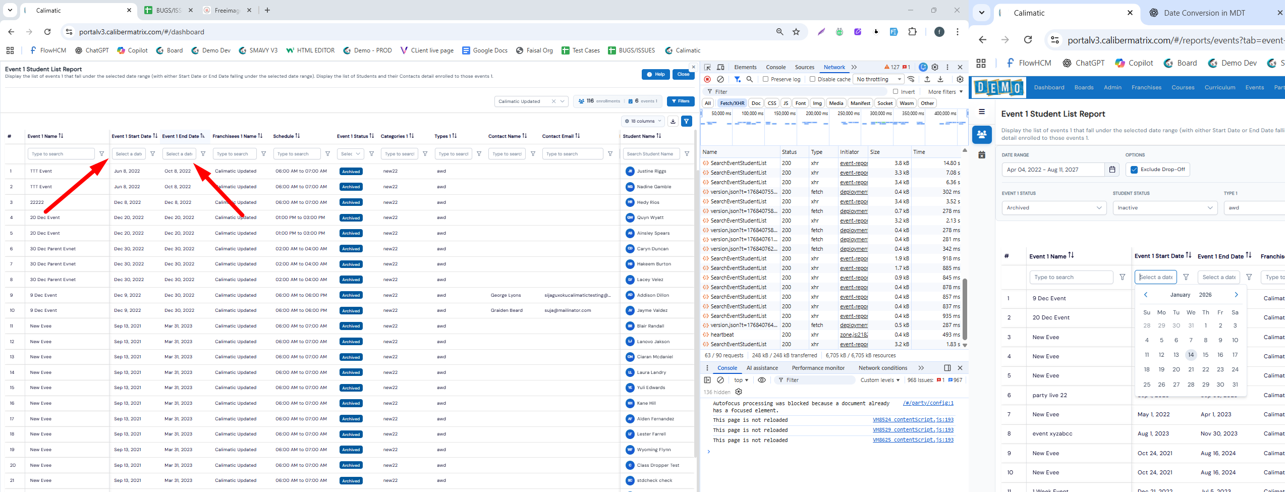Viewport: 1285px width, 492px height.
Task: Open the calendar icon beside Date Range
Action: (1112, 170)
